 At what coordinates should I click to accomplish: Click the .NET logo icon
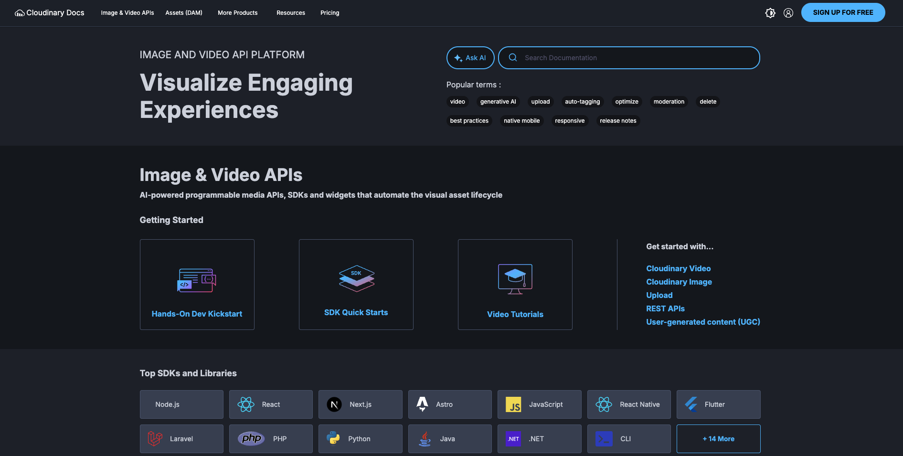[513, 439]
